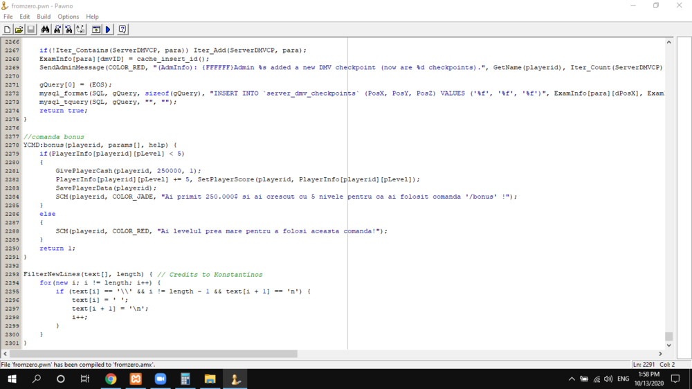
Task: Open the volume speaker icon
Action: pyautogui.click(x=608, y=379)
